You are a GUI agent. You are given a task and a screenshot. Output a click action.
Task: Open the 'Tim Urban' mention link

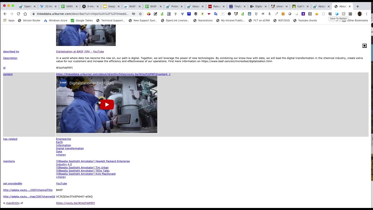(x=82, y=168)
